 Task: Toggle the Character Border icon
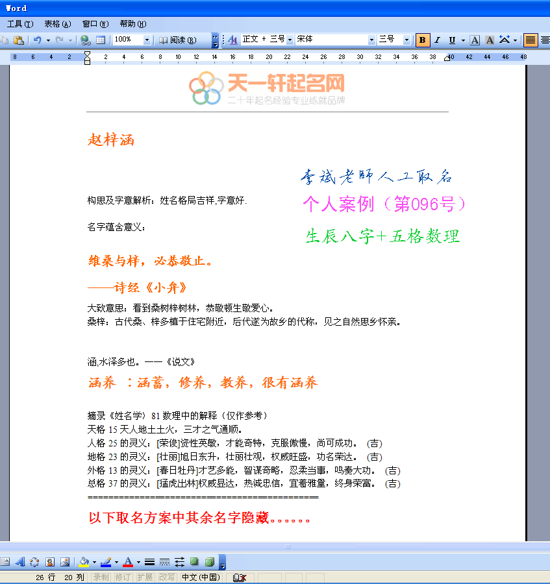pyautogui.click(x=475, y=40)
